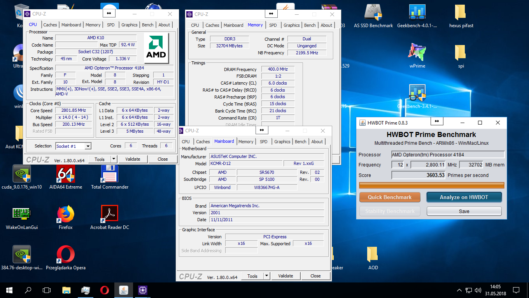Screen dimensions: 529x298
Task: Open File Explorer from the taskbar
Action: (67, 290)
